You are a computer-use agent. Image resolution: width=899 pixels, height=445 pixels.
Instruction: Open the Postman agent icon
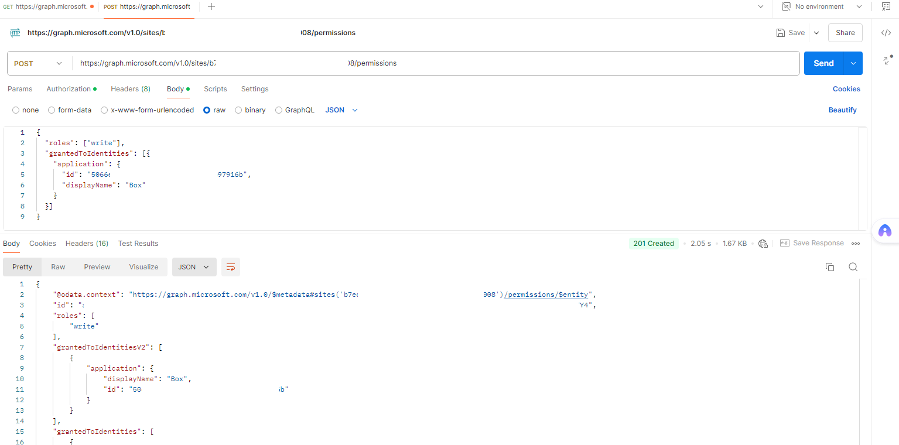click(x=886, y=231)
